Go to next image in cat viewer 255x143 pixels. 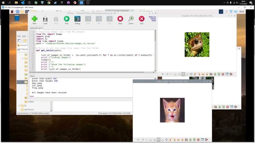point(143,139)
